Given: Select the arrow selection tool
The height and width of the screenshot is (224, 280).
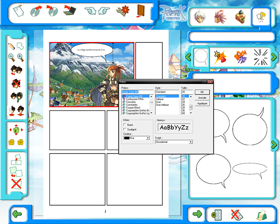Looking at the screenshot, I should pos(20,46).
